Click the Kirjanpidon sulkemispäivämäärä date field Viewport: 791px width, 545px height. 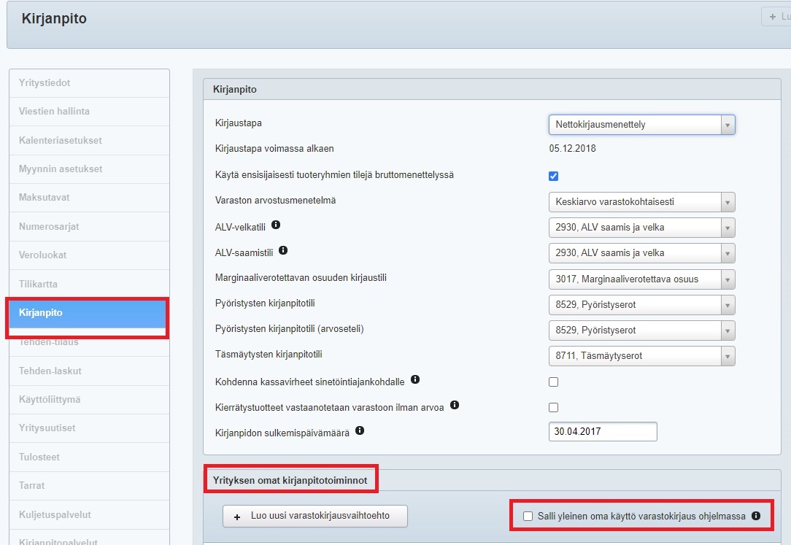(x=602, y=431)
